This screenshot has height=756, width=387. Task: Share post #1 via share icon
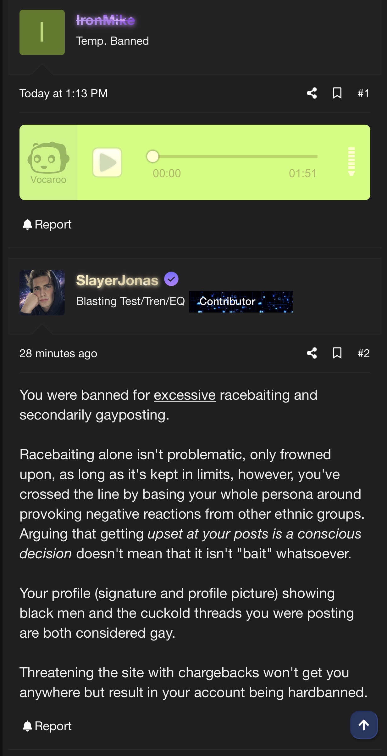[x=312, y=93]
